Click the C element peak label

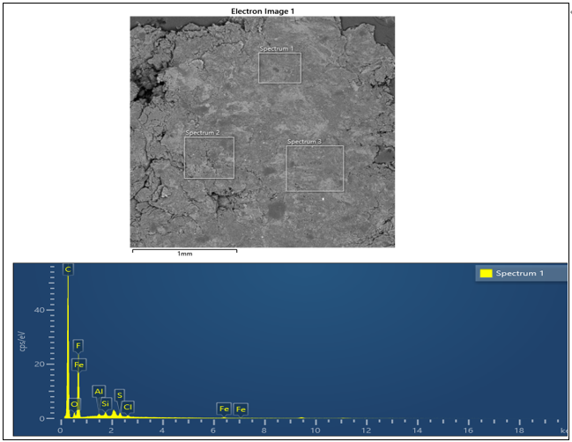(68, 269)
